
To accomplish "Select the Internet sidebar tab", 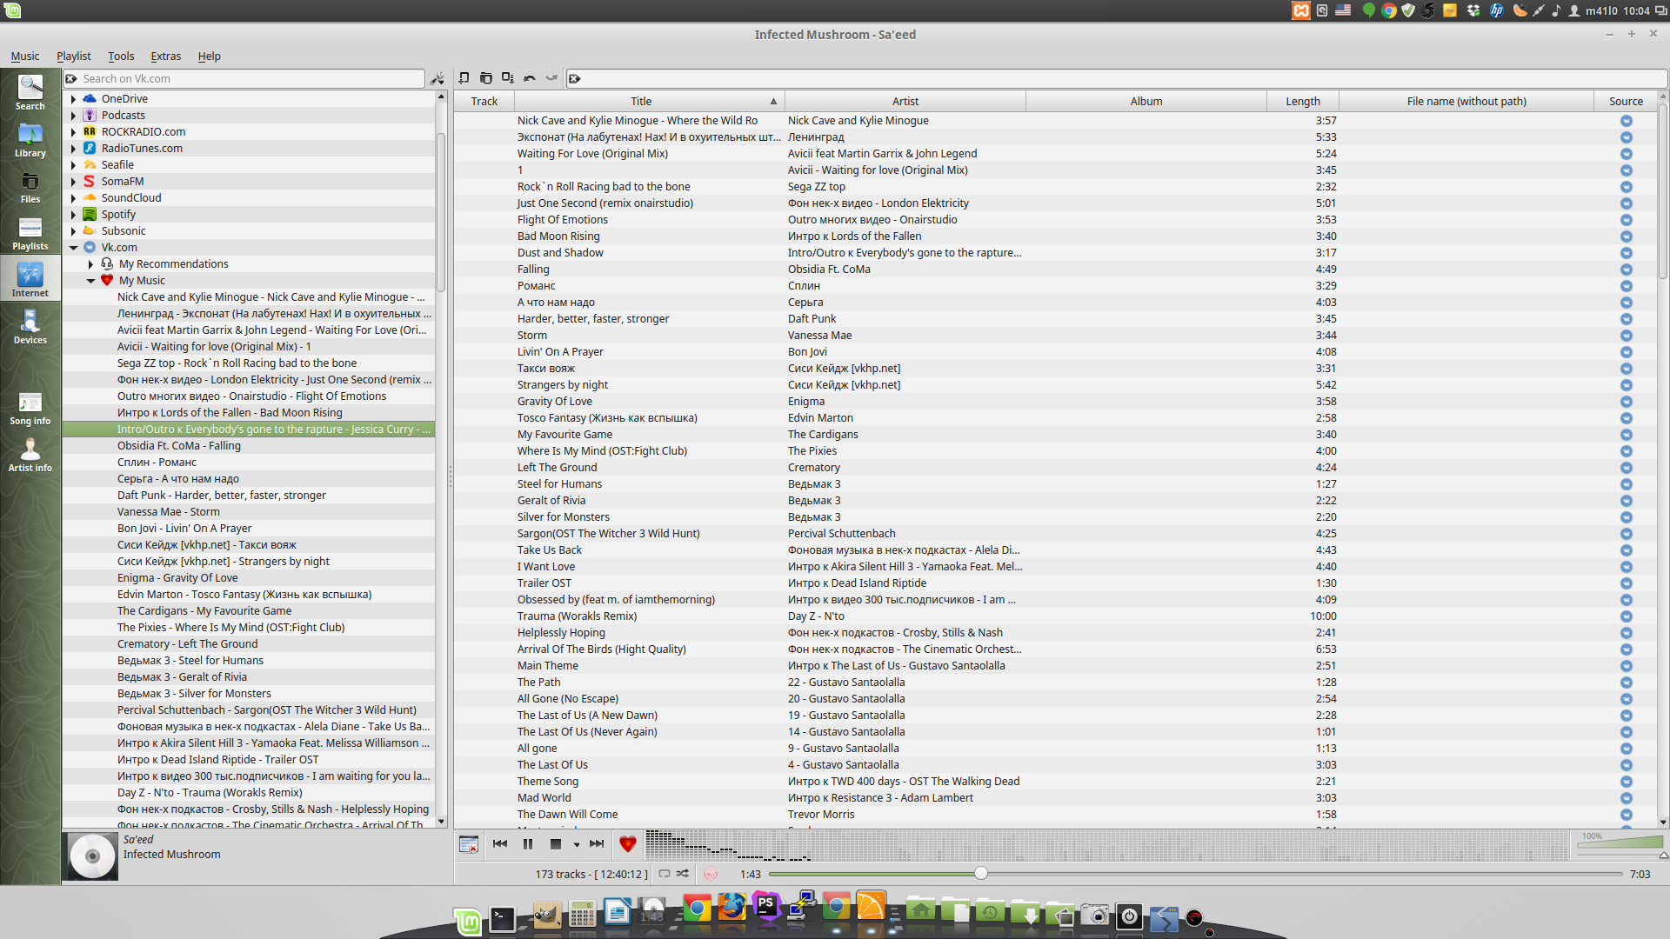I will (x=30, y=280).
